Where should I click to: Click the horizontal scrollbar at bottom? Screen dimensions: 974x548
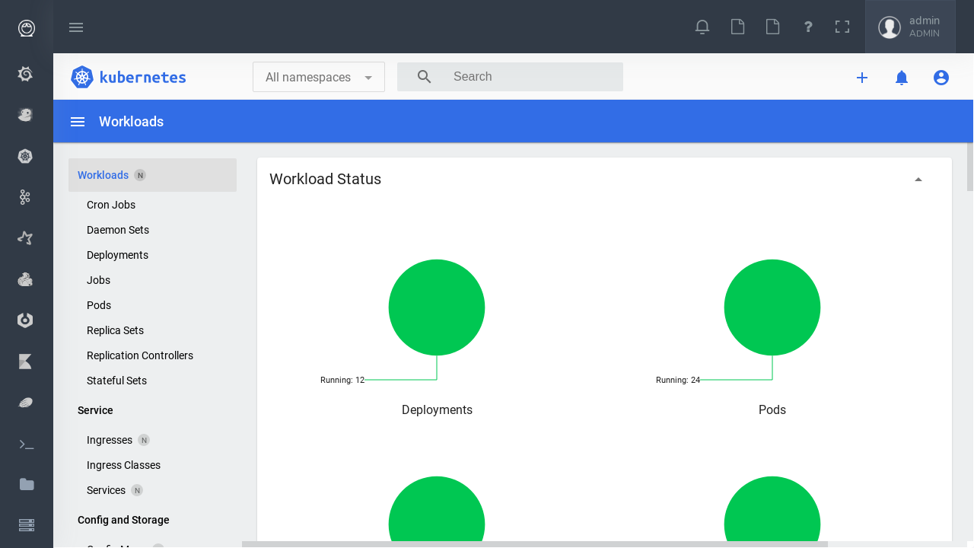[535, 544]
